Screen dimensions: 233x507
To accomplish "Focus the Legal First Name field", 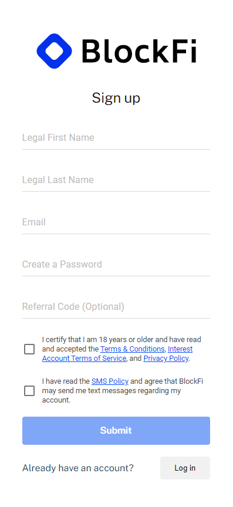I will point(116,138).
